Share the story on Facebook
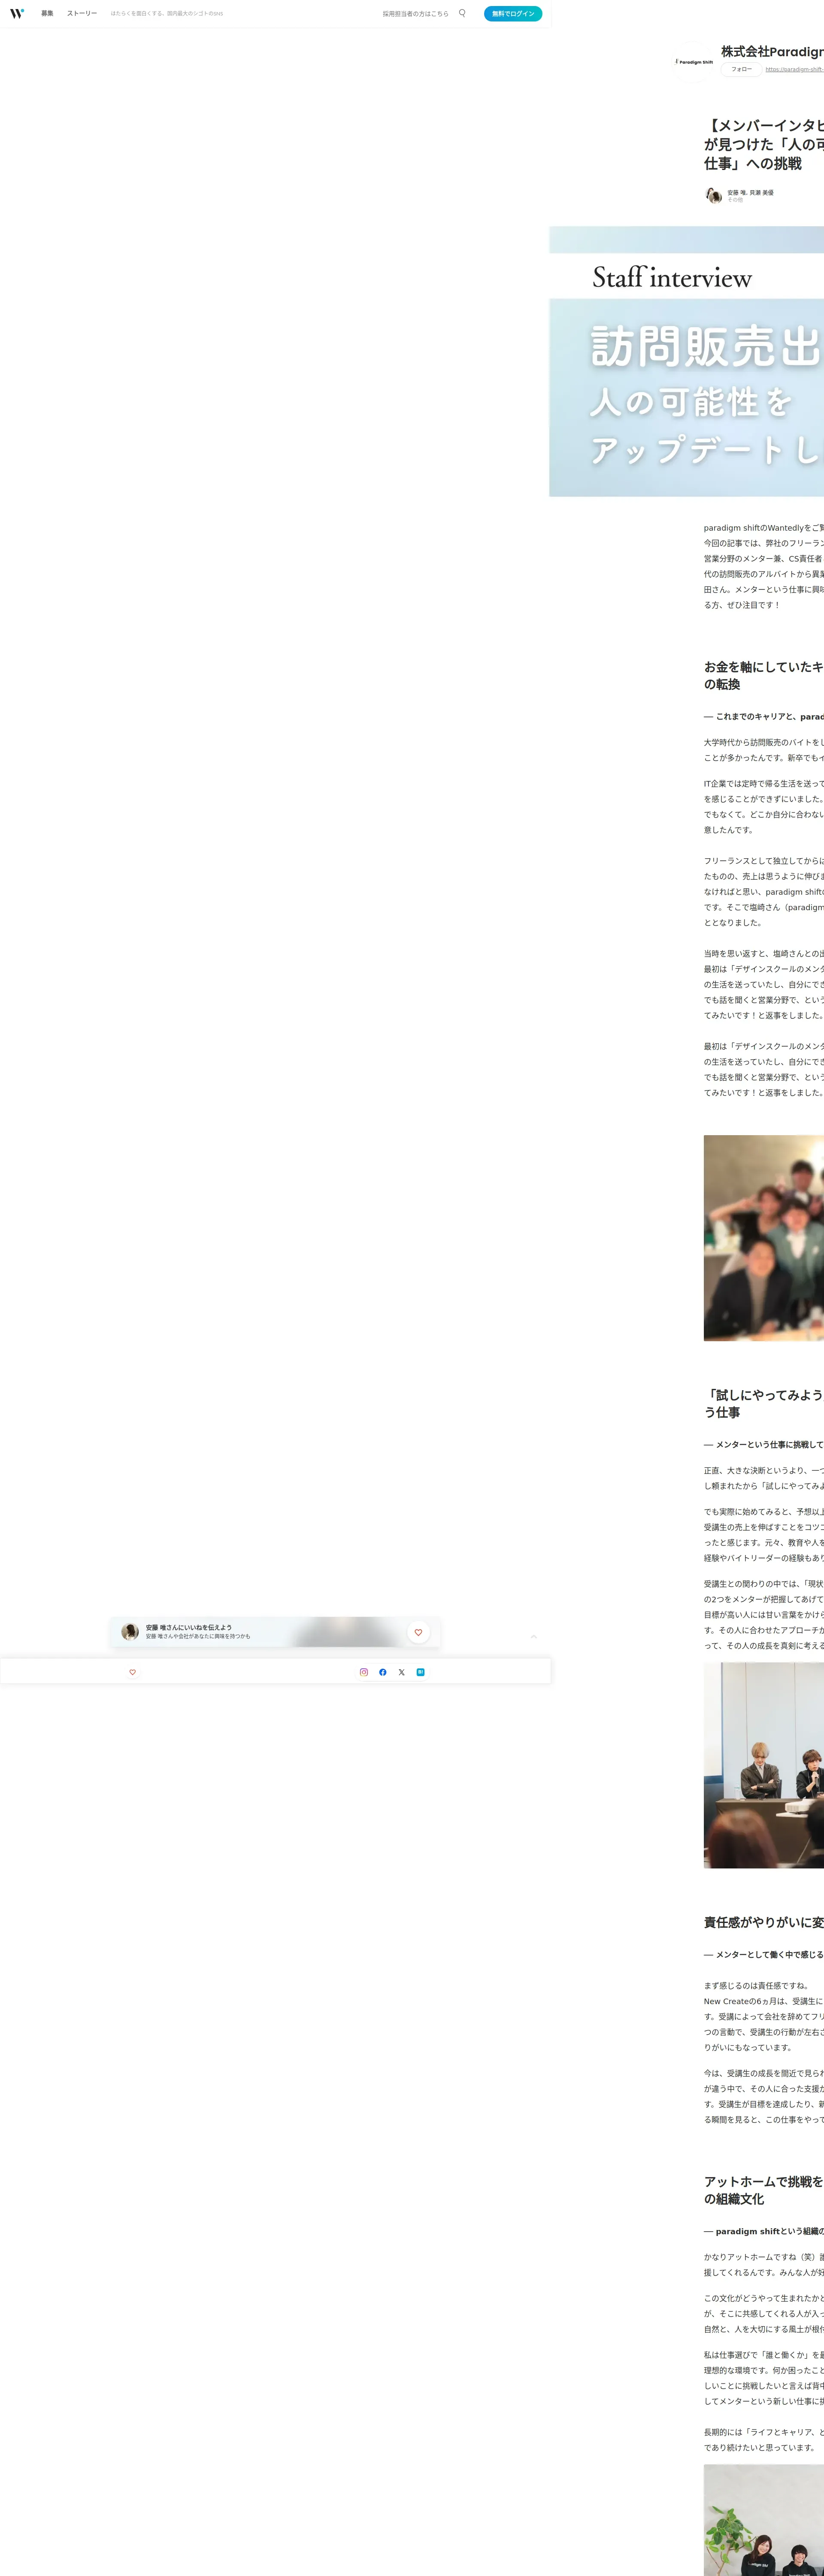The image size is (824, 2576). [383, 1672]
